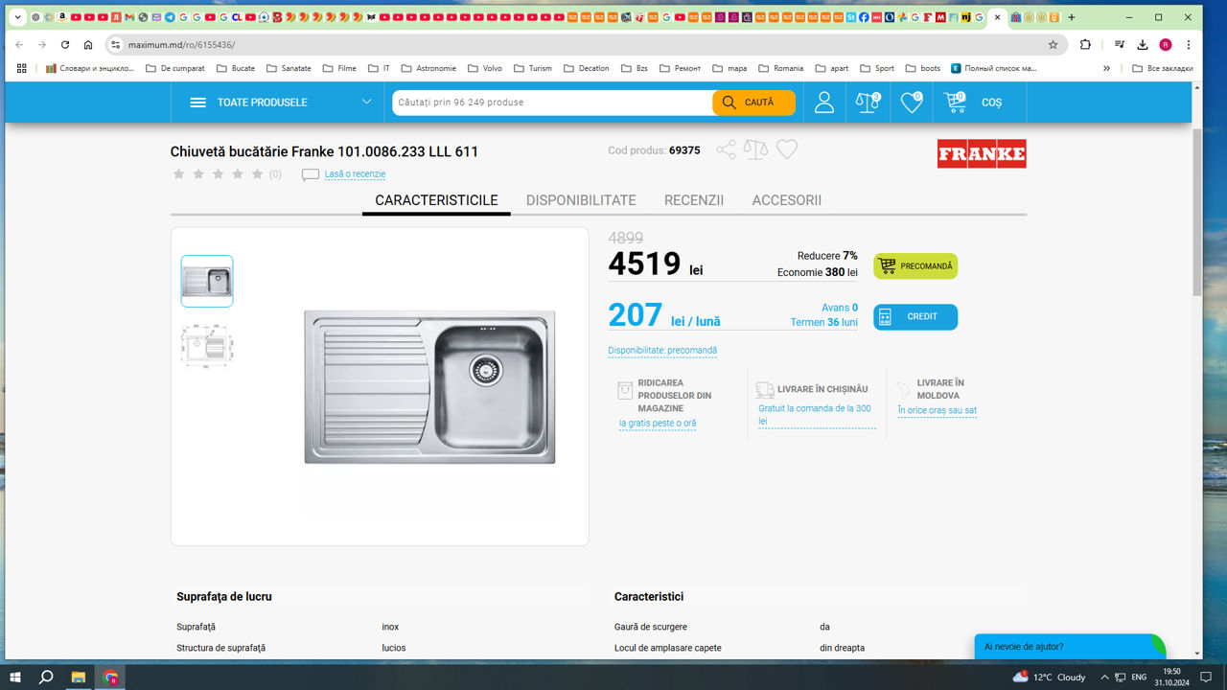The width and height of the screenshot is (1227, 690).
Task: Open the media controls icon in browser toolbar
Action: coord(1119,45)
